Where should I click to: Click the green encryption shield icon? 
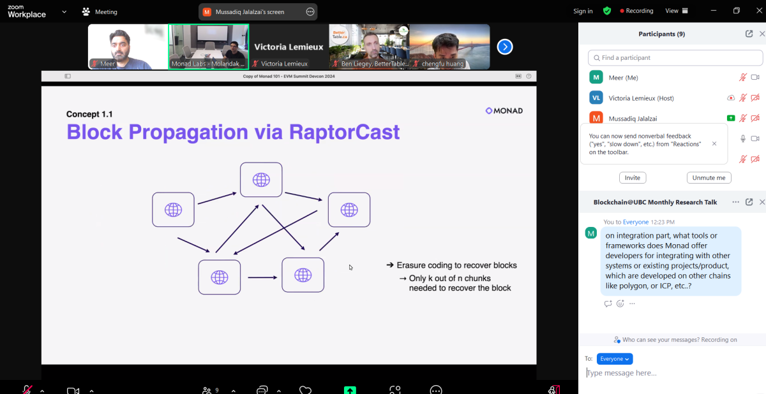tap(606, 11)
